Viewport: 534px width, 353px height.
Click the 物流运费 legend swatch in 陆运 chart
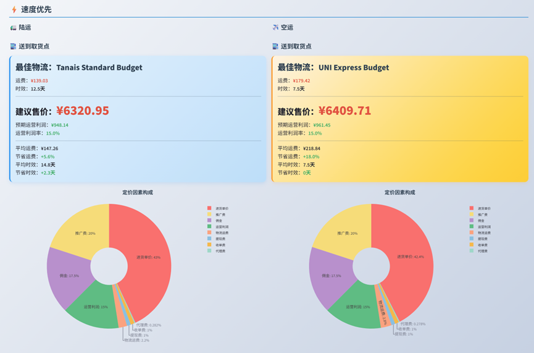click(x=209, y=232)
